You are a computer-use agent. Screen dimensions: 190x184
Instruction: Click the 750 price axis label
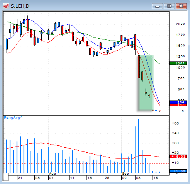tap(181, 78)
